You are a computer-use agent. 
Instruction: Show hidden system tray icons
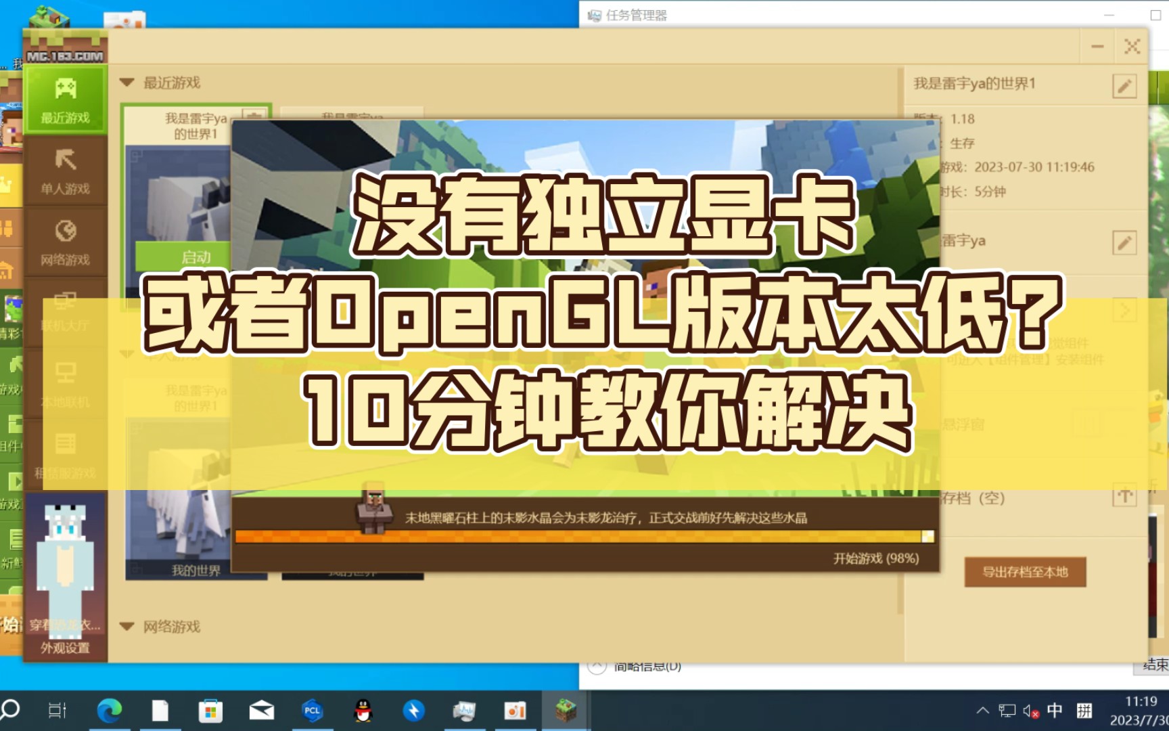[983, 711]
